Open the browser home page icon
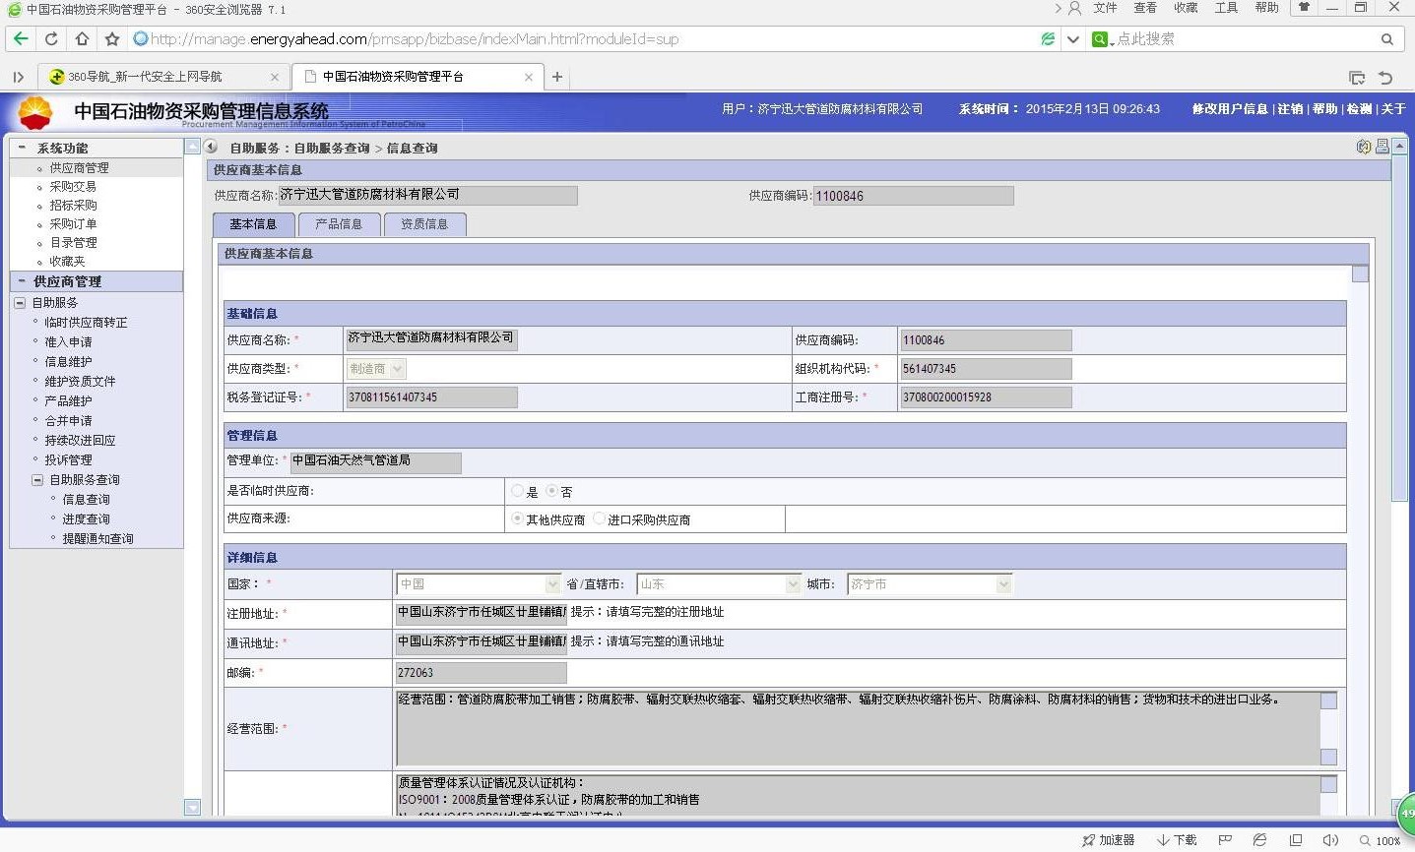 (x=82, y=39)
